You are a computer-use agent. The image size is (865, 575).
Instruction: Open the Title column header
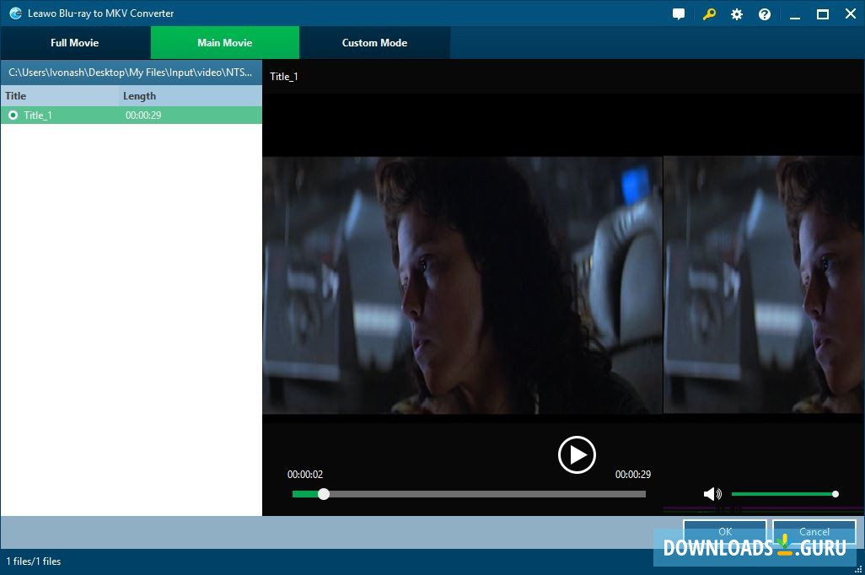point(15,95)
